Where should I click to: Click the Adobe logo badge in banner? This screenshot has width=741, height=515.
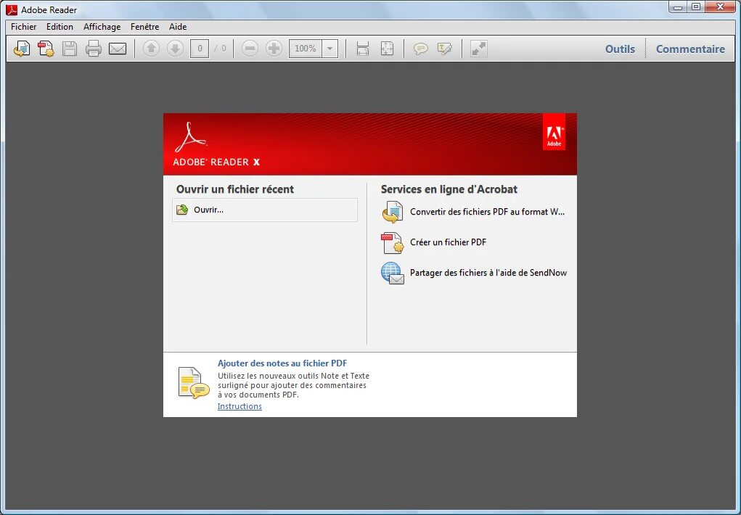[554, 132]
